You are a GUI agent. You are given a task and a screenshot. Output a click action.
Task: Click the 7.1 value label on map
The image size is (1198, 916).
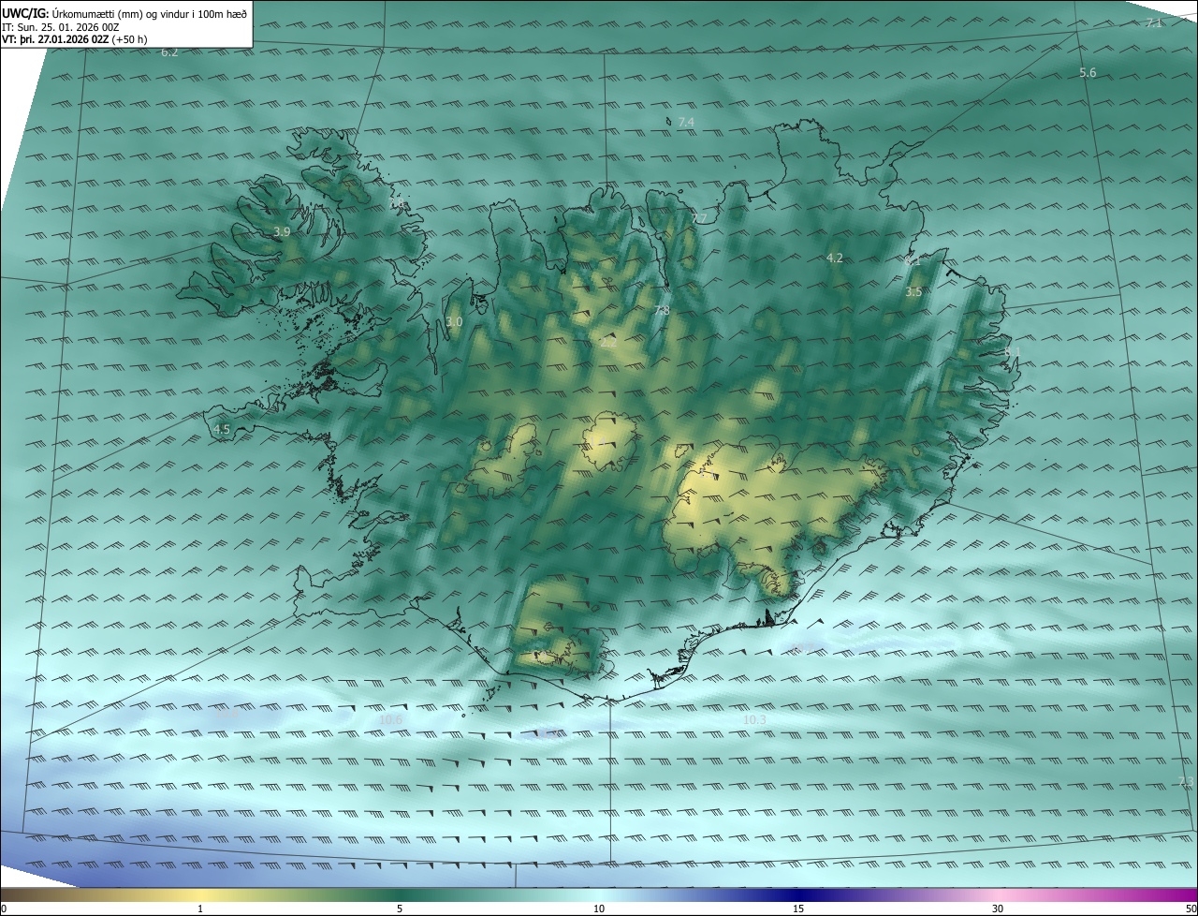click(1154, 22)
